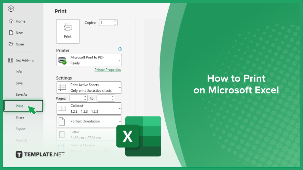The image size is (303, 170).
Task: Click the Pages 'to' end number field
Action: pos(104,98)
